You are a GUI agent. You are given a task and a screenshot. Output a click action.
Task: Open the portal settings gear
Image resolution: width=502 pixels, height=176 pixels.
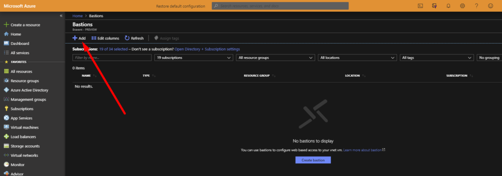click(x=462, y=6)
